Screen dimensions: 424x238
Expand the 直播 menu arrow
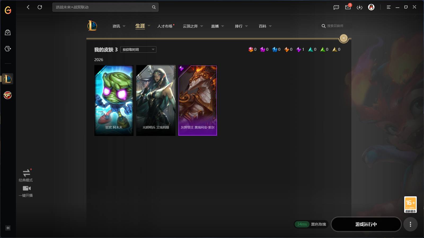pyautogui.click(x=223, y=26)
